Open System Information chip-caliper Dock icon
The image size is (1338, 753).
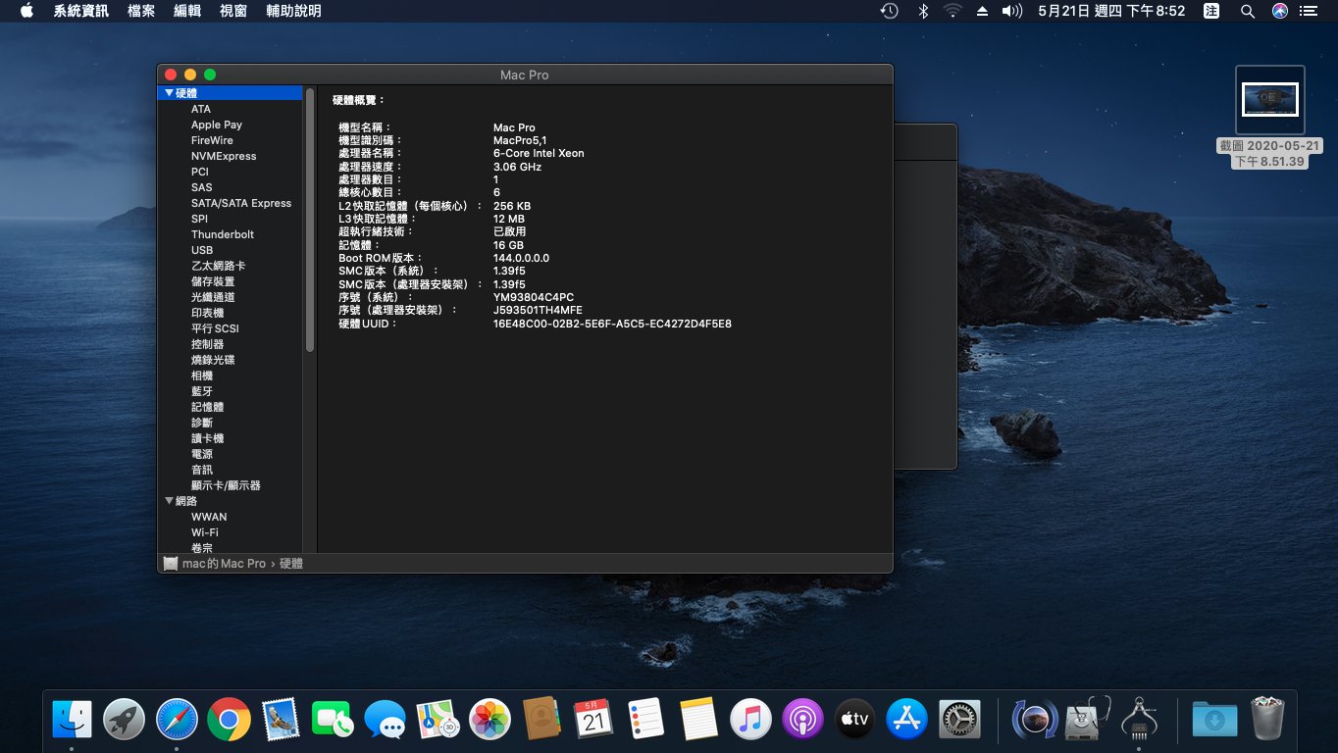(1139, 720)
